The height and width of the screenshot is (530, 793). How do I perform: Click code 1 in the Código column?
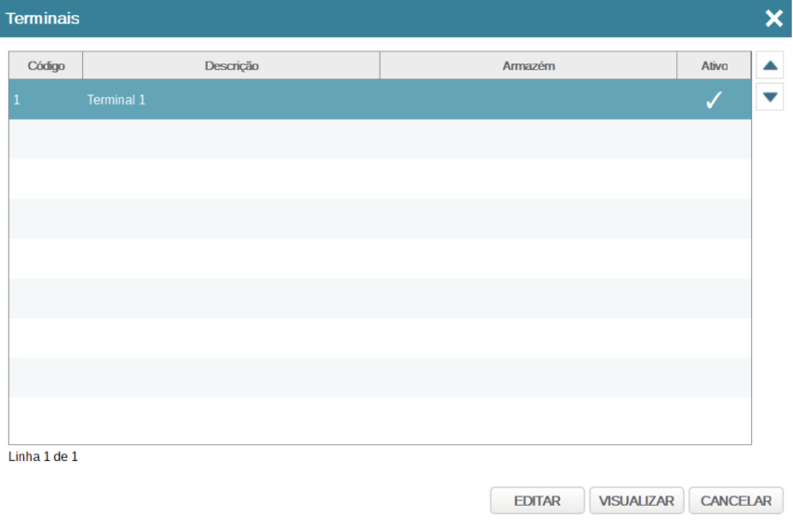(17, 100)
